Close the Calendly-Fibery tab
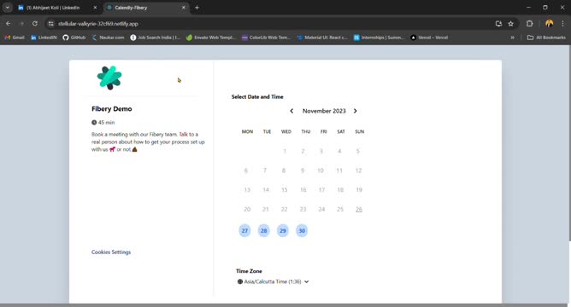The image size is (571, 307). pos(184,8)
